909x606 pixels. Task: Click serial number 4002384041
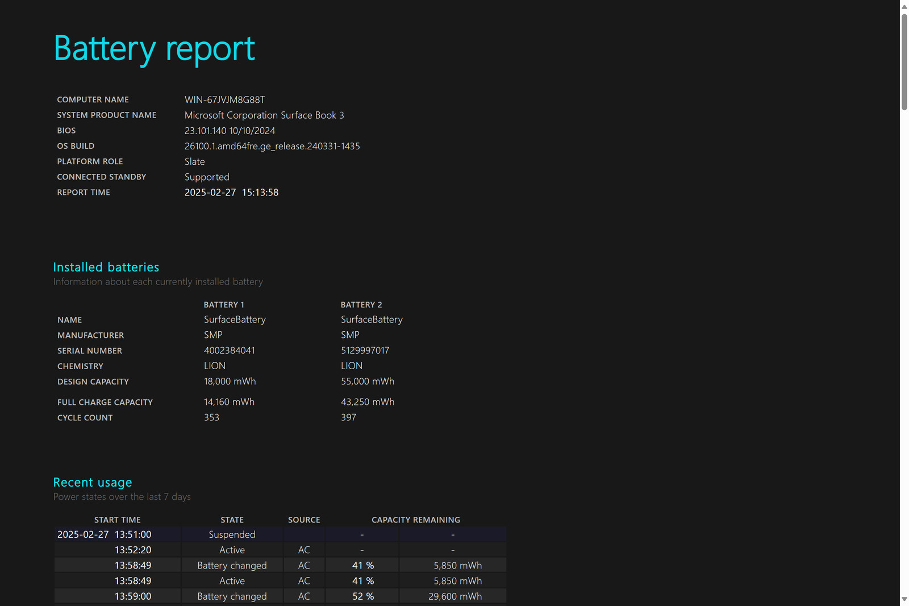230,350
